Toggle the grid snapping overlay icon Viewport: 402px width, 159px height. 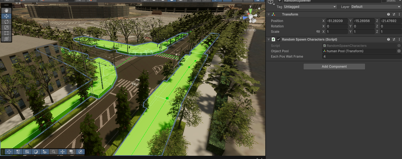pyautogui.click(x=27, y=152)
